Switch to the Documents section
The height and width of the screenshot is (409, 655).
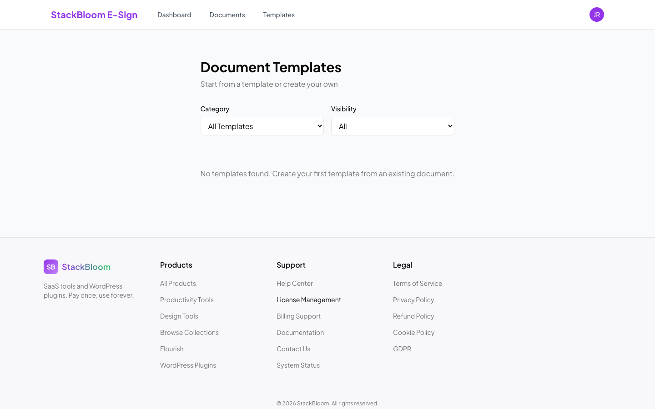(x=227, y=15)
